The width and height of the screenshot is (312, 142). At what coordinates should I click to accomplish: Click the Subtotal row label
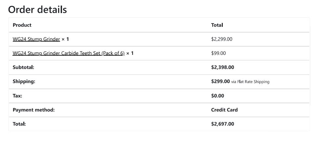(23, 67)
